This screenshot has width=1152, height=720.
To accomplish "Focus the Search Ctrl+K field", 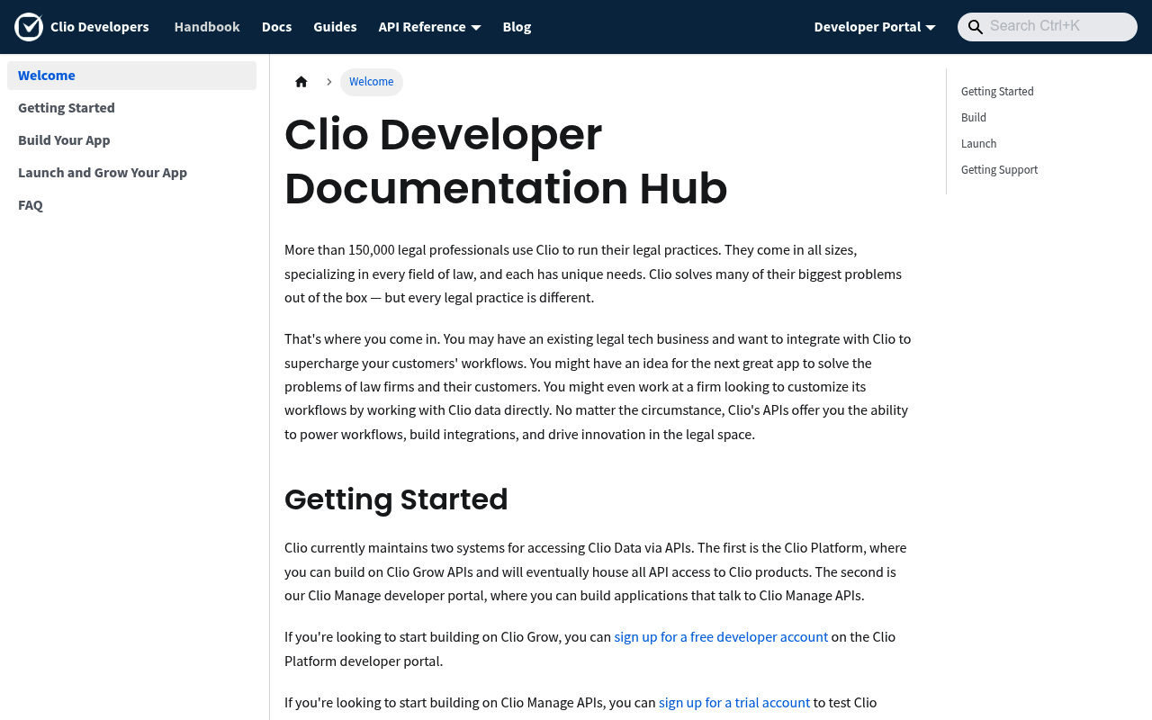I will click(1048, 27).
